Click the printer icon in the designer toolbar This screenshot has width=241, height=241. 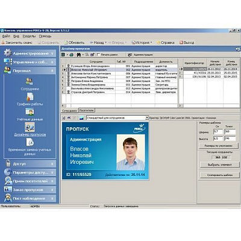coord(71,55)
